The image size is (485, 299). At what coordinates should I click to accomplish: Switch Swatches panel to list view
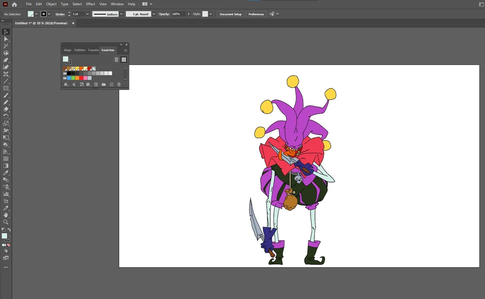pos(117,59)
